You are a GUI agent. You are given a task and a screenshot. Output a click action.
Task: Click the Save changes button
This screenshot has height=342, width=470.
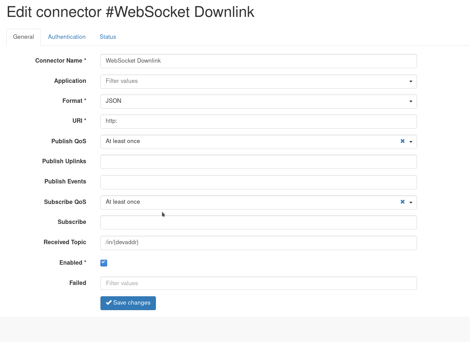tap(128, 303)
